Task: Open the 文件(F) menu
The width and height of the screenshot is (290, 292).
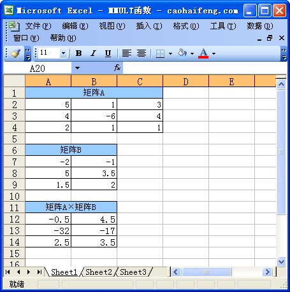Action: 38,26
